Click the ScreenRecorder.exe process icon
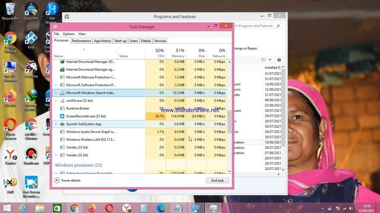This screenshot has height=213, width=380. 62,116
